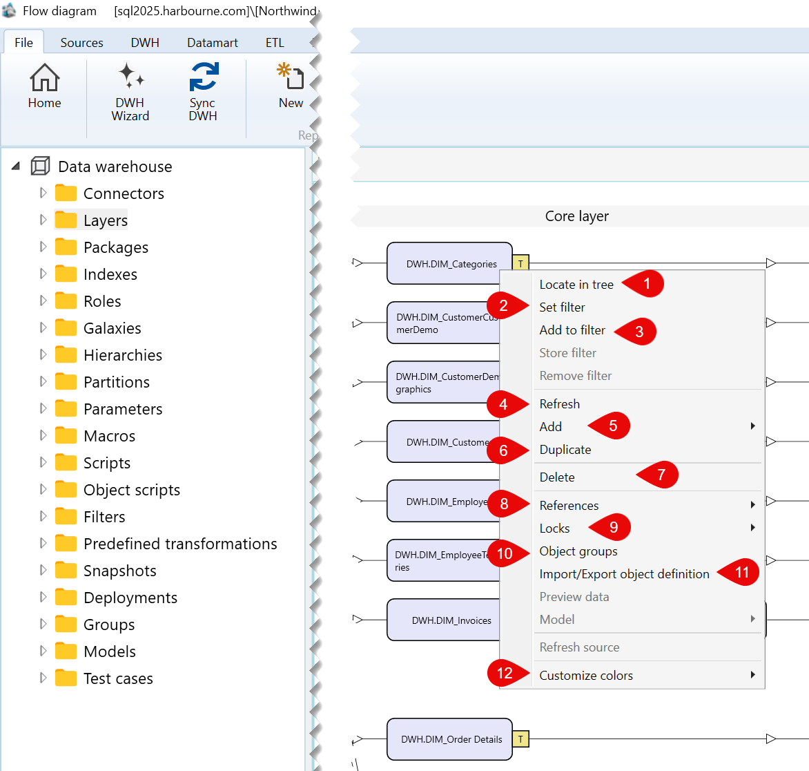Select Refresh in the context menu
The width and height of the screenshot is (809, 771).
click(x=559, y=404)
